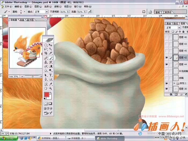Expand the 序列 1 layer group
The width and height of the screenshot is (188, 141).
[x=174, y=83]
